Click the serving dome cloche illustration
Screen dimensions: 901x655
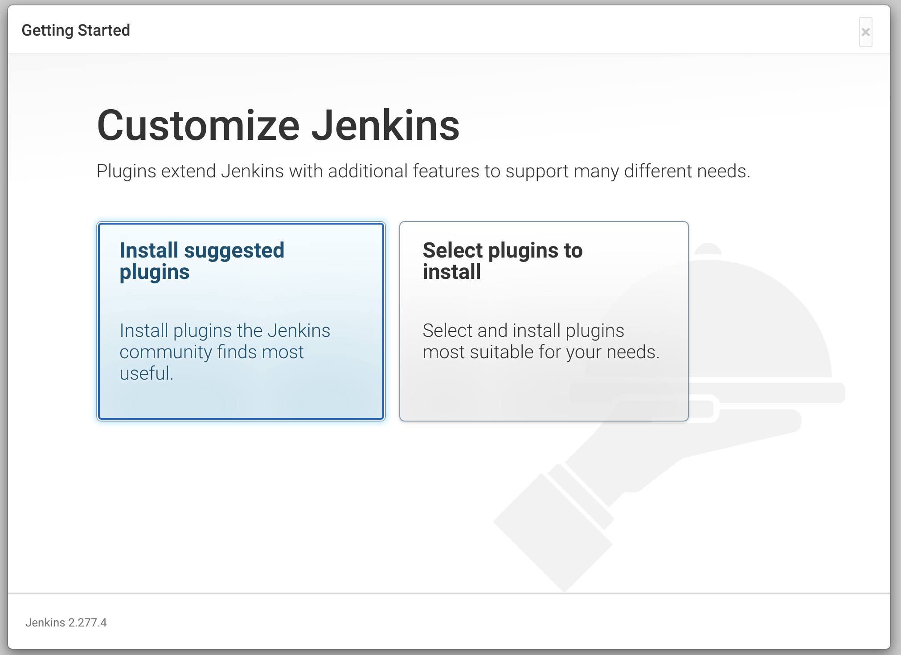pos(758,321)
